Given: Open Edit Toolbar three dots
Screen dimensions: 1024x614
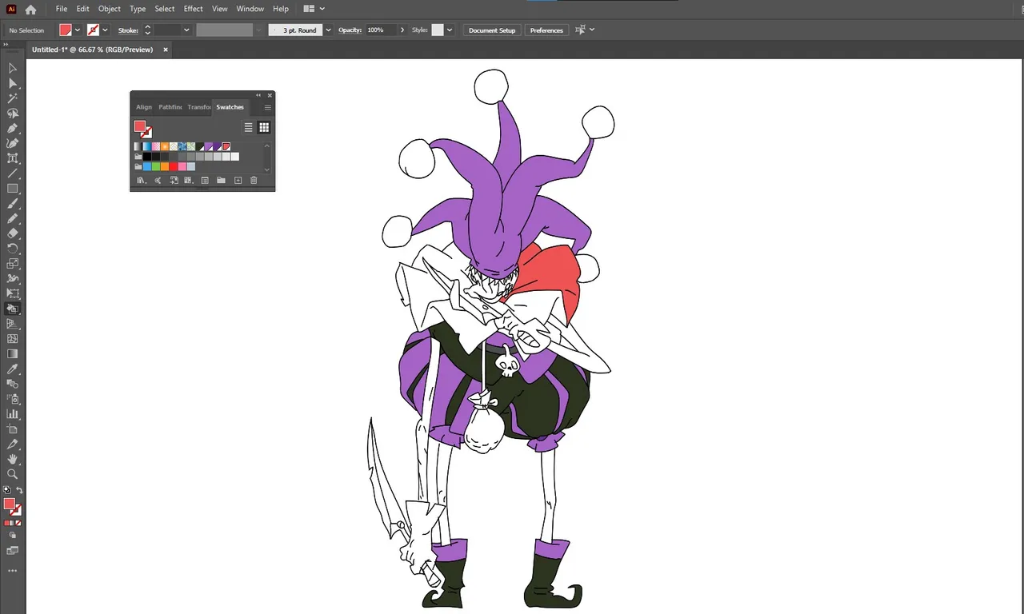Looking at the screenshot, I should tap(12, 571).
